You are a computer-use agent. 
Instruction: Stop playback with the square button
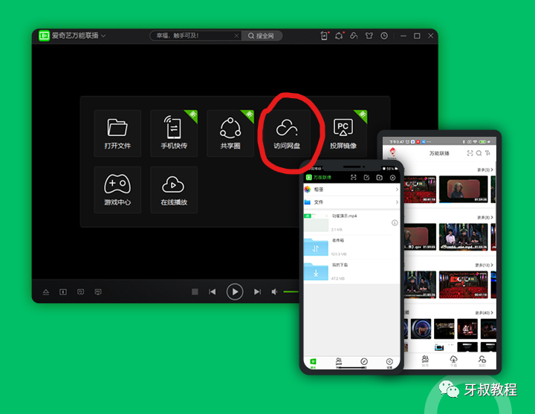[x=195, y=291]
